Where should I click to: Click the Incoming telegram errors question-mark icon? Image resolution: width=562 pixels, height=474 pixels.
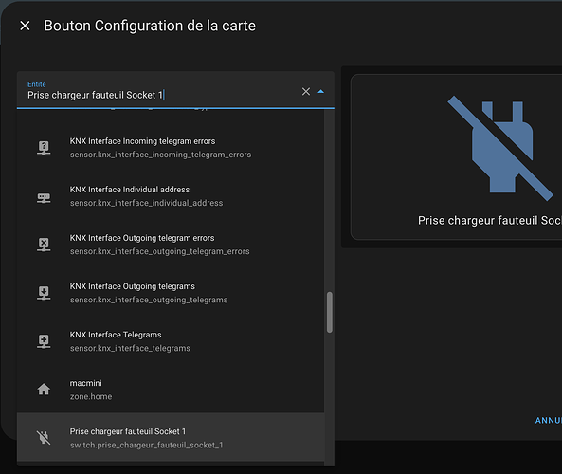44,147
